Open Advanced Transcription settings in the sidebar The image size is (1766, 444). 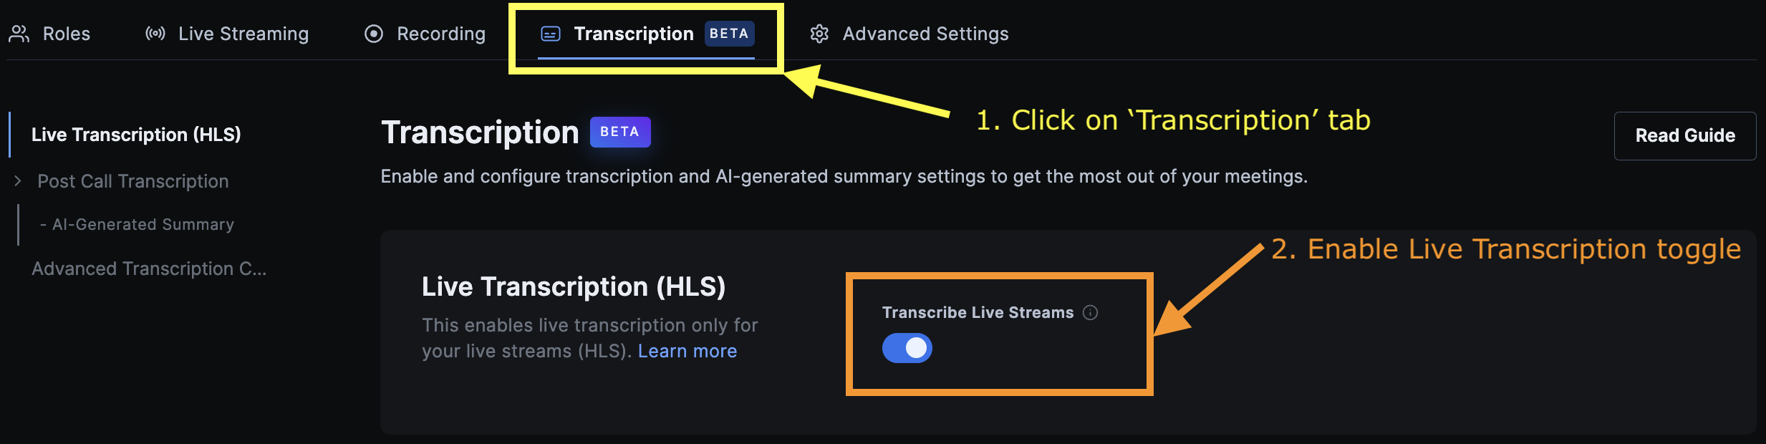click(148, 269)
